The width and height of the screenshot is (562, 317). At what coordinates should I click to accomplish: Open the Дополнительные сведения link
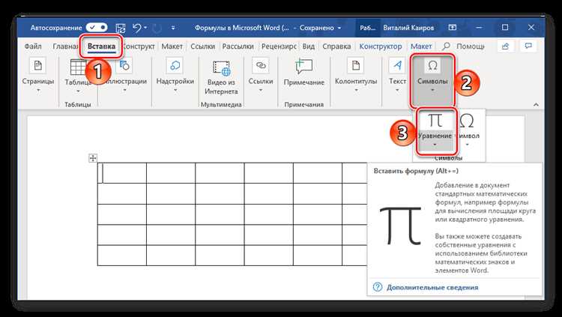[432, 287]
